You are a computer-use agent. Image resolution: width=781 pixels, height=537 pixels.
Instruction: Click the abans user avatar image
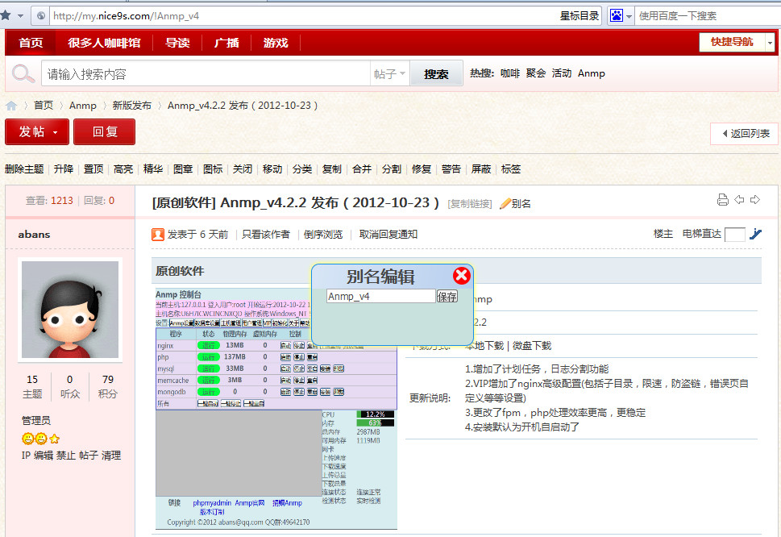pyautogui.click(x=70, y=310)
